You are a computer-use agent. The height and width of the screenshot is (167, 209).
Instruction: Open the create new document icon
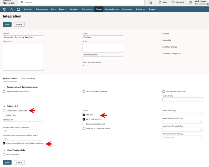pos(150,2)
